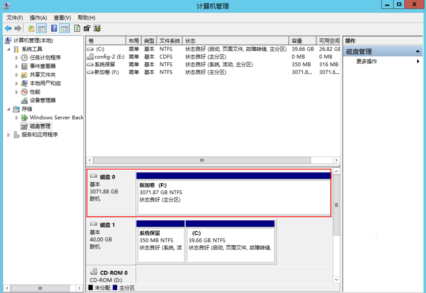
Task: Expand the 服务和应用程序 tree node
Action: click(9, 135)
